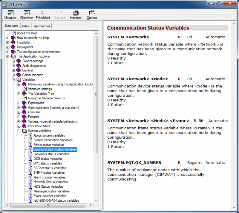The image size is (239, 213).
Task: Click the book icon beside Deployment
Action: click(13, 47)
